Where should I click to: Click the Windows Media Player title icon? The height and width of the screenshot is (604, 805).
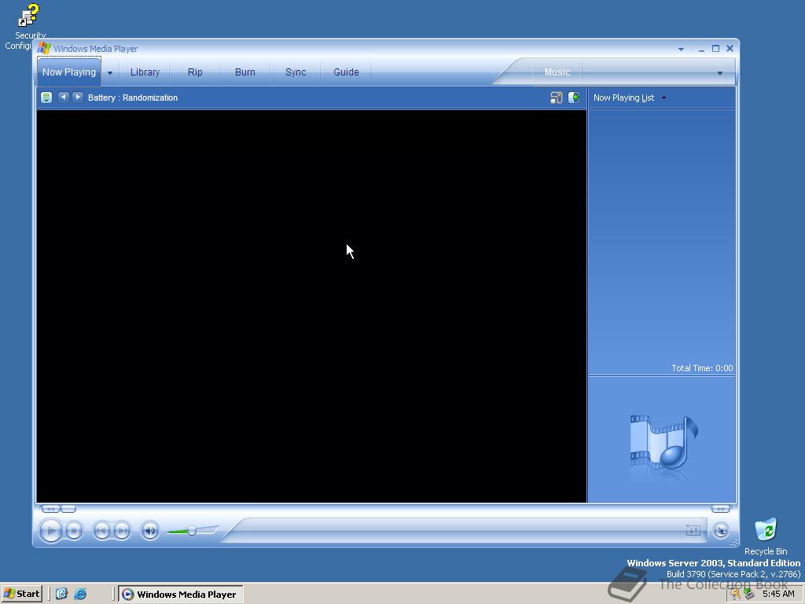tap(44, 48)
